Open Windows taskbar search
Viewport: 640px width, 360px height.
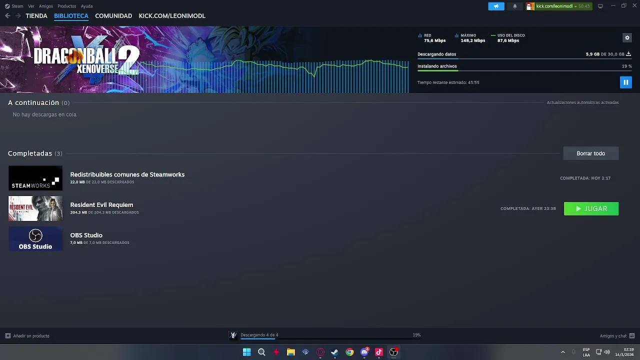tap(261, 352)
